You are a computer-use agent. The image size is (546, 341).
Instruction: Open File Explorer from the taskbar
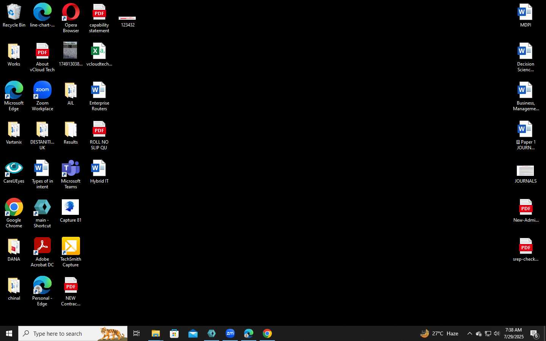155,333
